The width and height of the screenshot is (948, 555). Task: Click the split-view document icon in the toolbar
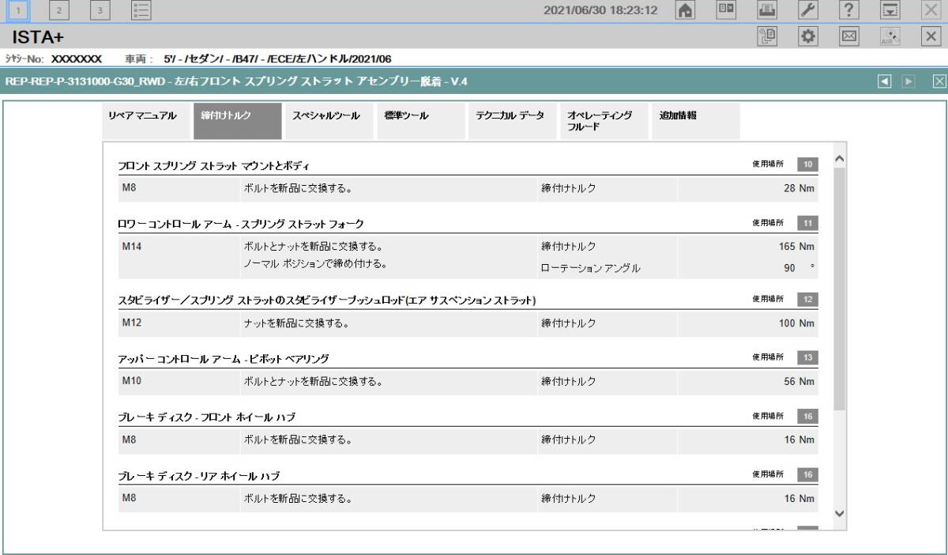[725, 10]
